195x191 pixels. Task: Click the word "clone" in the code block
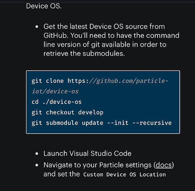(55, 81)
